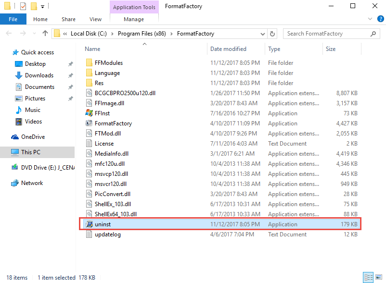Click the Properties quick access toolbar icon
The image size is (386, 283).
pyautogui.click(x=23, y=6)
